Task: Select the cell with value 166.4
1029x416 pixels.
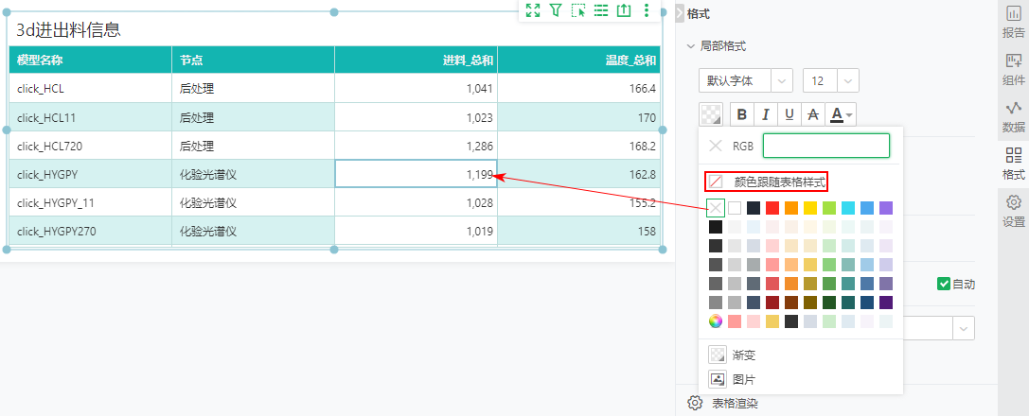Action: 578,89
